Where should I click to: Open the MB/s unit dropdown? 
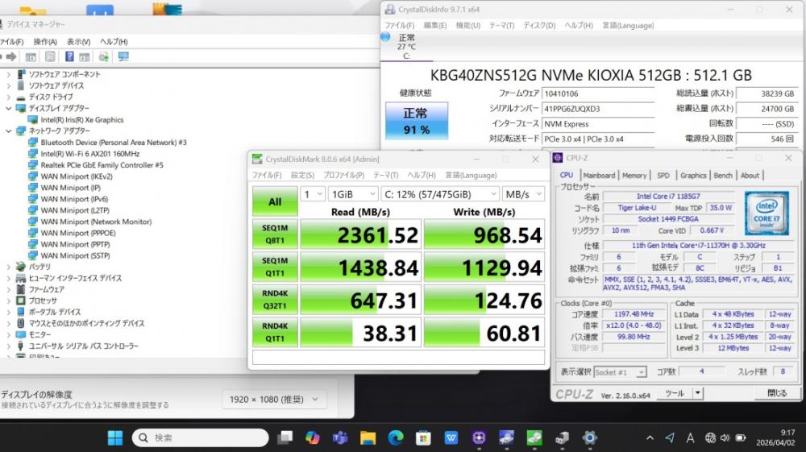pyautogui.click(x=522, y=194)
